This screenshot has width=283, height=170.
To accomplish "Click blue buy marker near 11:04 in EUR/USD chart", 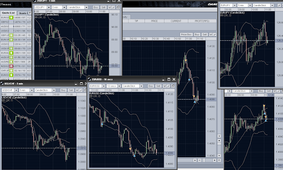I will pyautogui.click(x=102, y=124).
